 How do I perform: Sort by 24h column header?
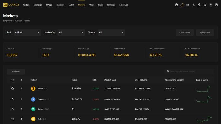click(94, 80)
